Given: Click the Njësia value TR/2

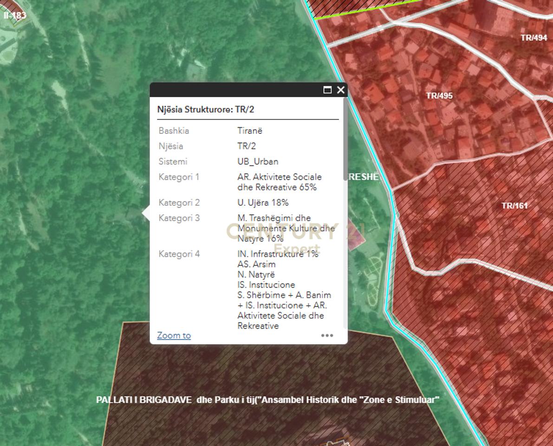Looking at the screenshot, I should click(247, 146).
